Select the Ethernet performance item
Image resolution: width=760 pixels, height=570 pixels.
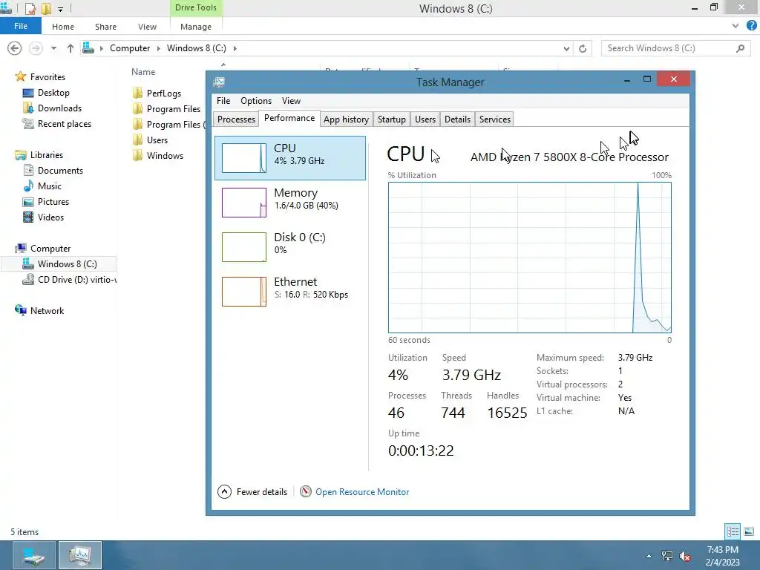click(x=290, y=291)
